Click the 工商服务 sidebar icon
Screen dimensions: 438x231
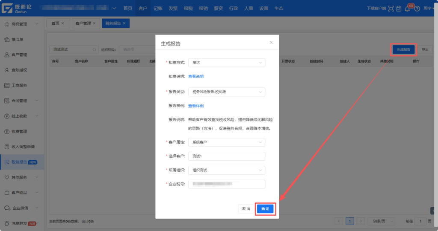(x=7, y=85)
